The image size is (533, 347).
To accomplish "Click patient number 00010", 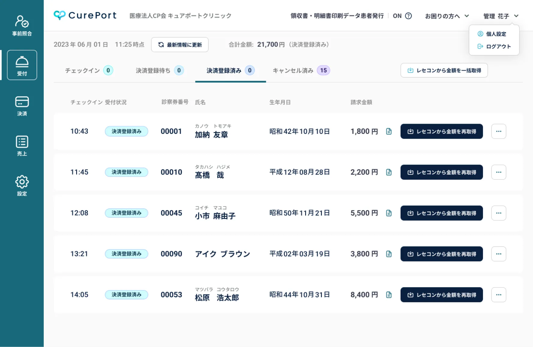I will pyautogui.click(x=171, y=172).
